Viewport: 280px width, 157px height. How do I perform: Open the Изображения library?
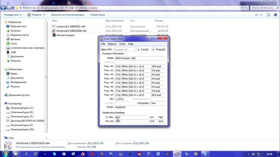tap(18, 82)
